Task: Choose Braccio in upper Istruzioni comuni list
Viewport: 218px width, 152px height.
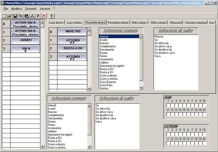Action: [x=104, y=43]
